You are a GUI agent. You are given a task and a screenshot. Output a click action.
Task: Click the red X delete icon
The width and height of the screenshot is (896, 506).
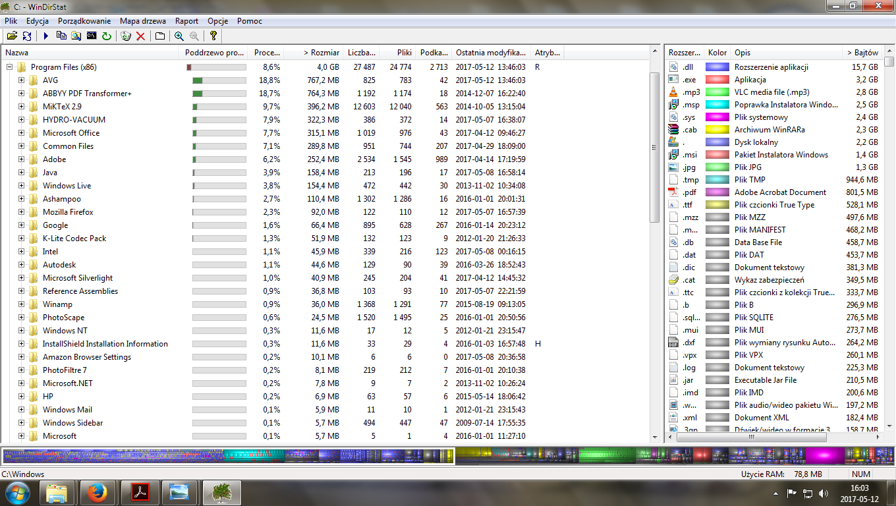pyautogui.click(x=140, y=36)
